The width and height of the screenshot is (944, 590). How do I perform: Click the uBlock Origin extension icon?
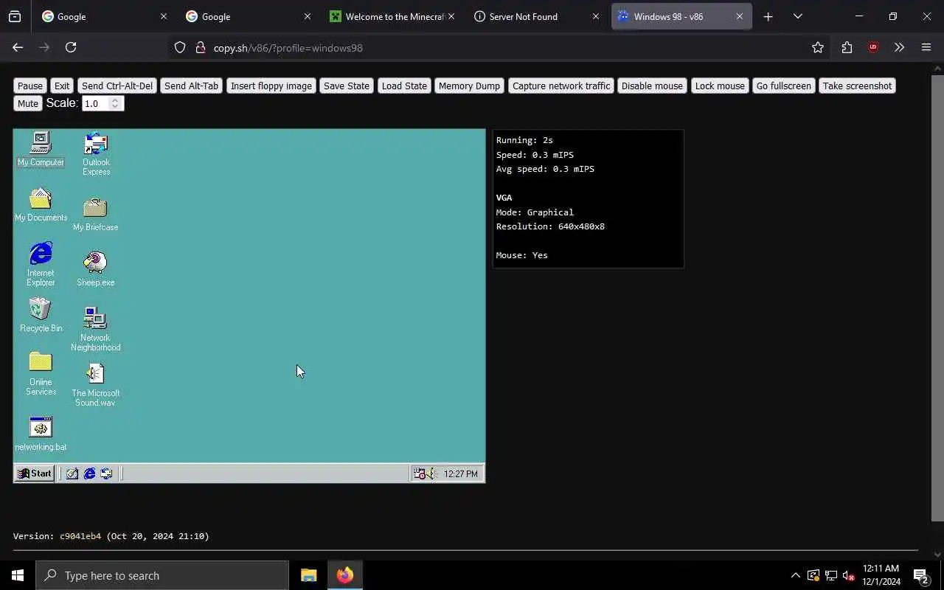(x=873, y=47)
